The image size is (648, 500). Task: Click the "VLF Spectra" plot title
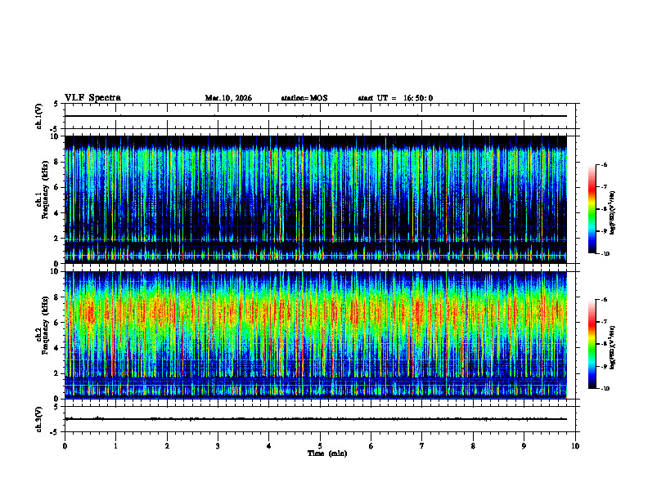point(92,98)
